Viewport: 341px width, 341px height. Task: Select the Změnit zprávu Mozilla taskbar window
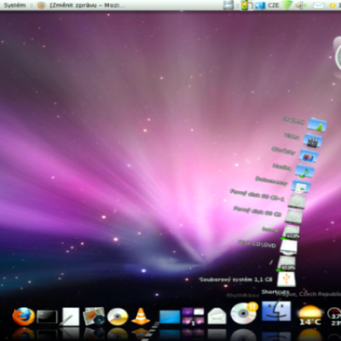click(x=87, y=5)
